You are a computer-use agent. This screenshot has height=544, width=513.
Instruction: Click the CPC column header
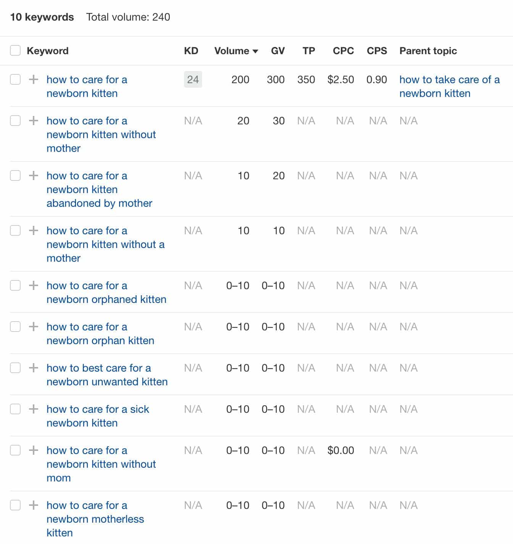tap(343, 51)
